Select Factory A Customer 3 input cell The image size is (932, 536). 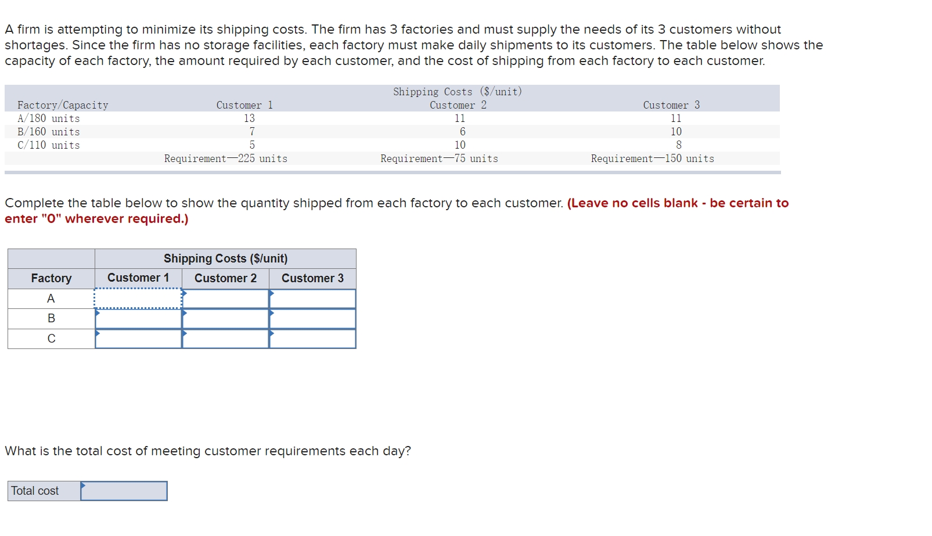pyautogui.click(x=312, y=298)
